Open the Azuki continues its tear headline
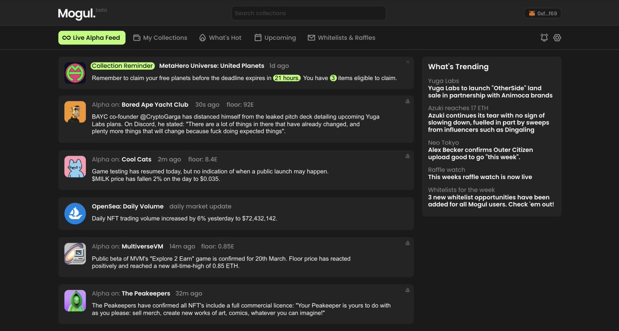 [488, 123]
